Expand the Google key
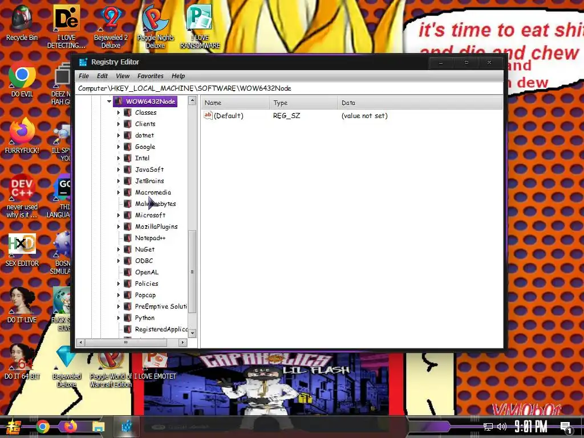The image size is (584, 438). pos(119,147)
